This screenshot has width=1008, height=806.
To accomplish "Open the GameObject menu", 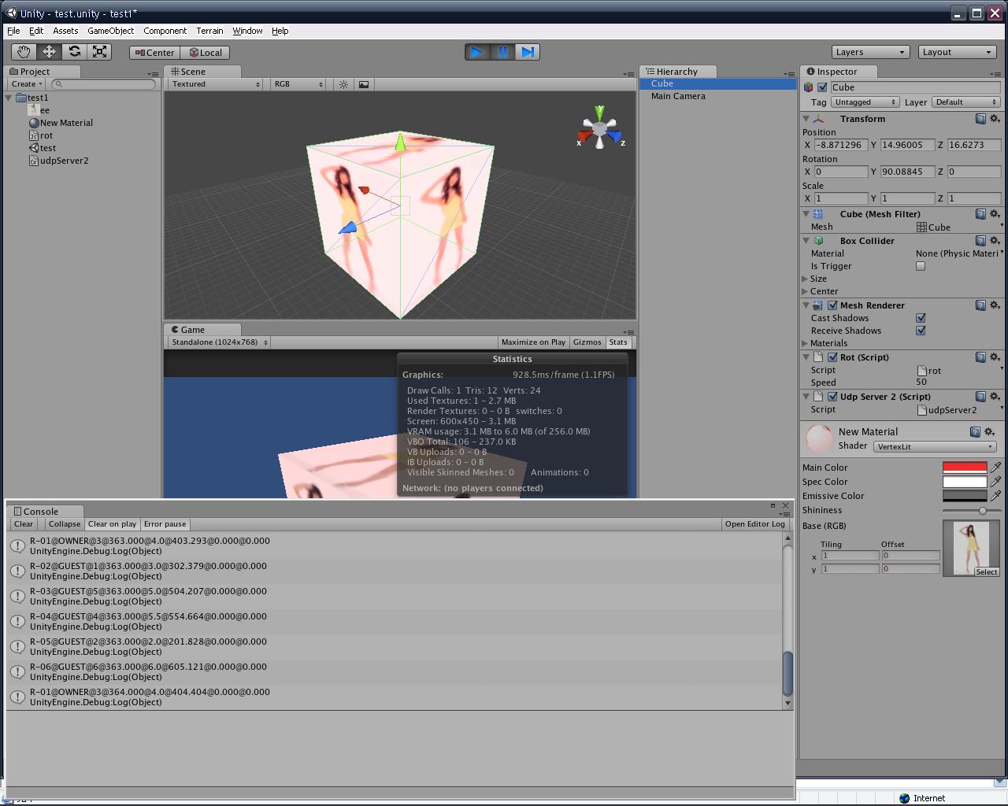I will [110, 31].
